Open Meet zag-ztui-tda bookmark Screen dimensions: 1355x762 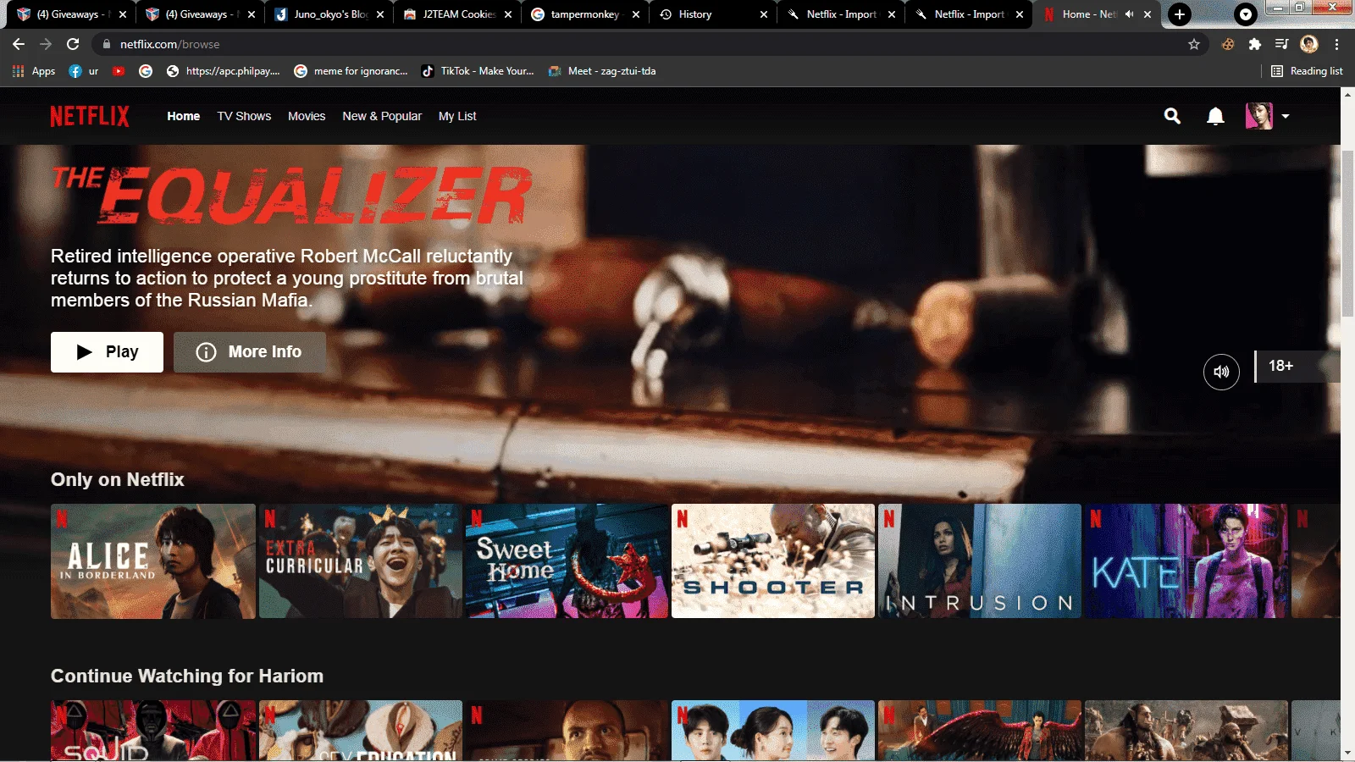(602, 71)
